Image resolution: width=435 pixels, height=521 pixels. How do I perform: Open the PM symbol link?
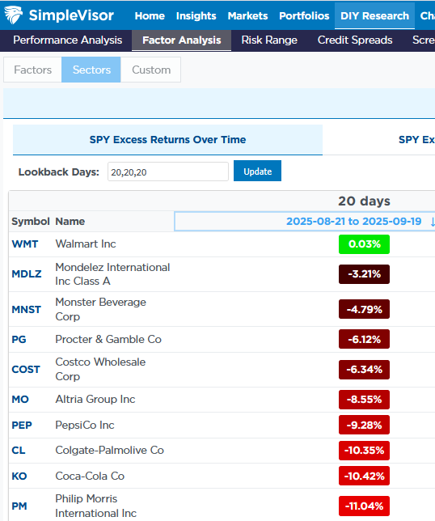(x=19, y=506)
